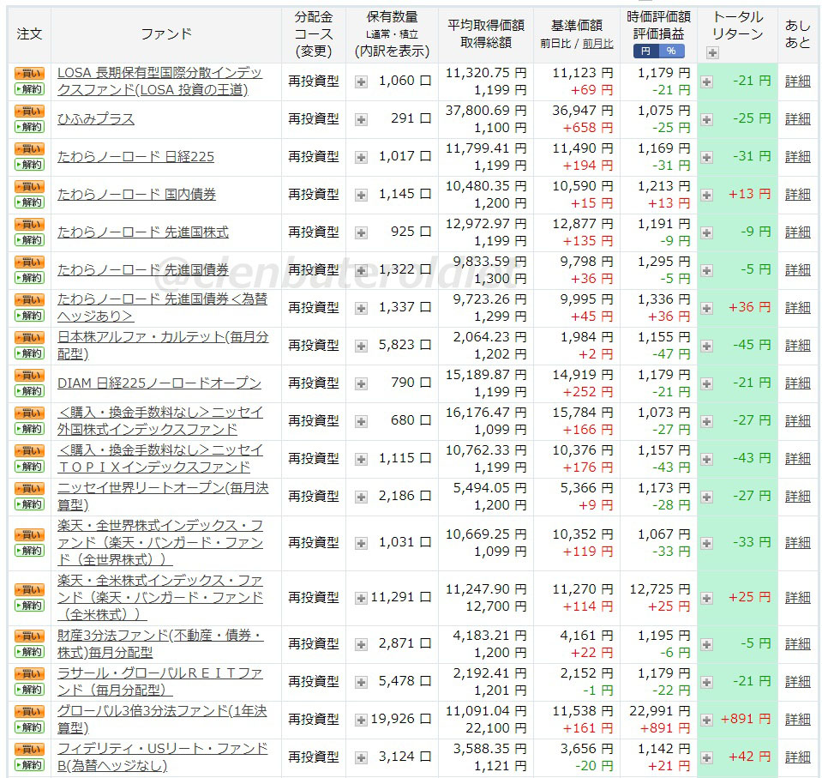Expand total return details for ひふみプラス -25円
This screenshot has width=822, height=778.
[706, 119]
